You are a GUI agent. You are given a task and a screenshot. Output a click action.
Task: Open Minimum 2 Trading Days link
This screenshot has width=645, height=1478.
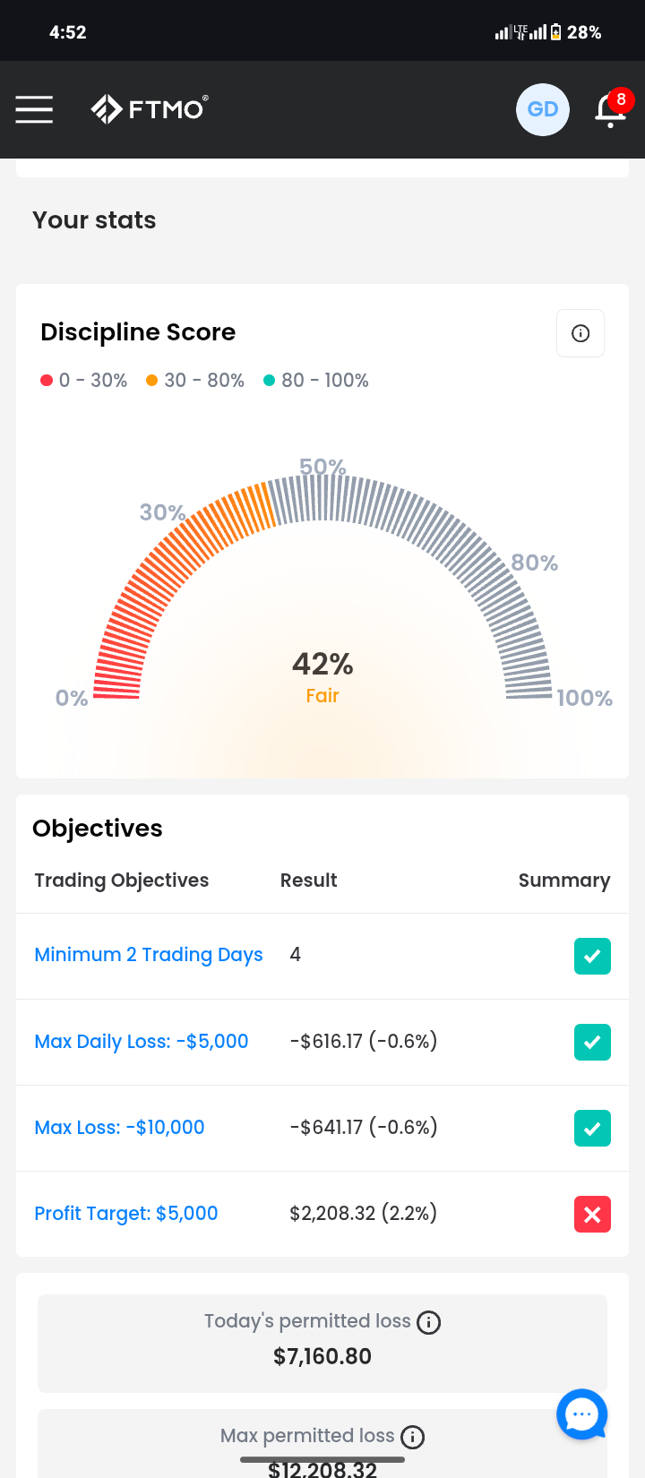149,955
